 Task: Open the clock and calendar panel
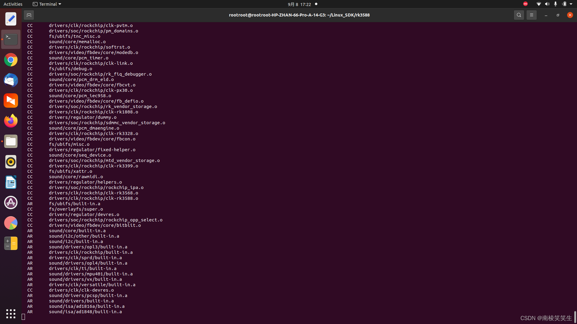point(299,4)
